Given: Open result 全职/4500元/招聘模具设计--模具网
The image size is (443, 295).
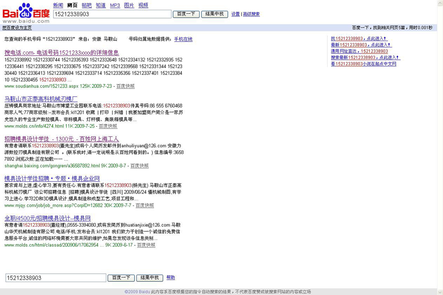Looking at the screenshot, I should [48, 218].
